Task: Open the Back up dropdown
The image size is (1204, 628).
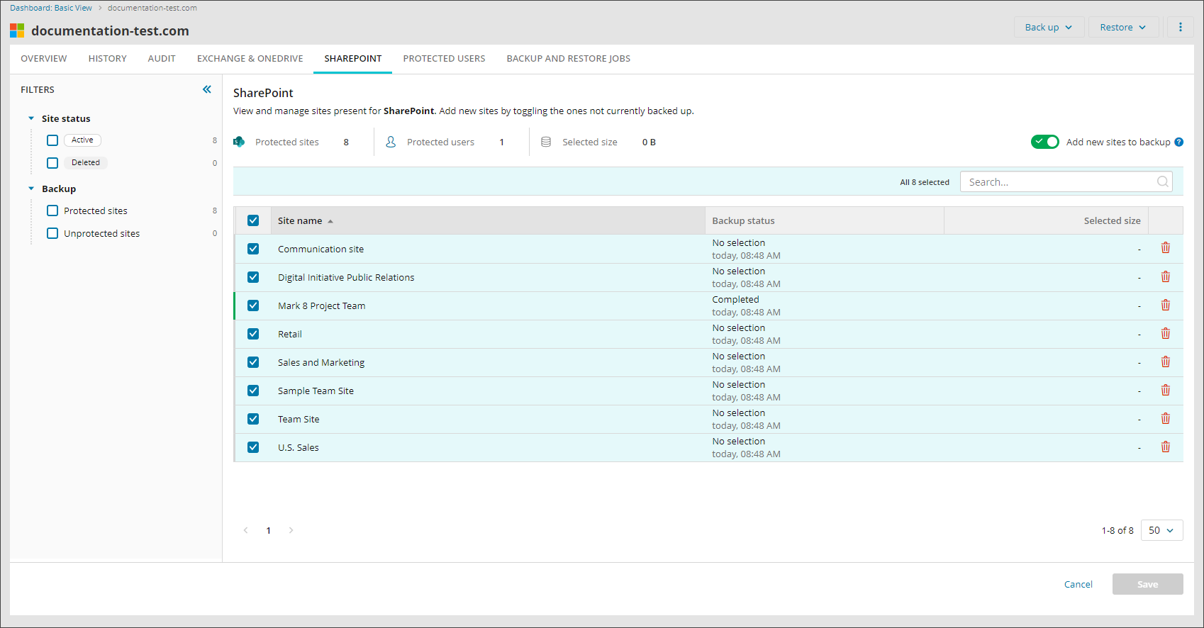Action: [x=1048, y=27]
